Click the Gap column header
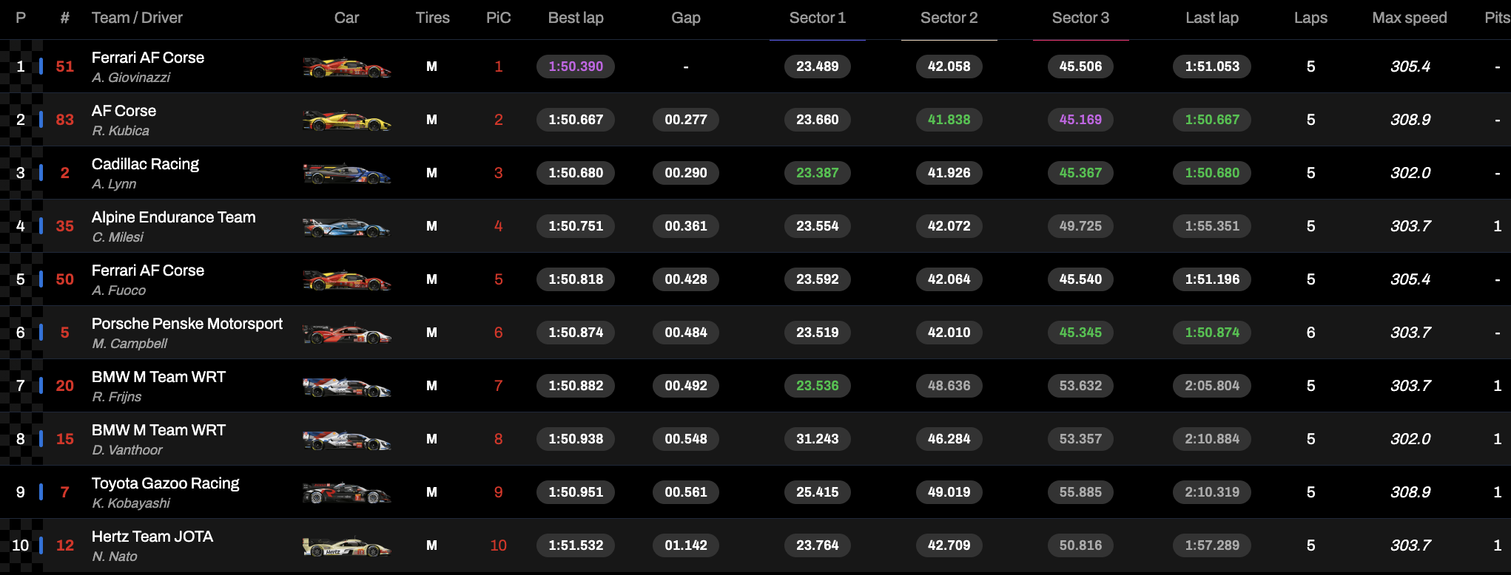The width and height of the screenshot is (1511, 575). point(686,18)
